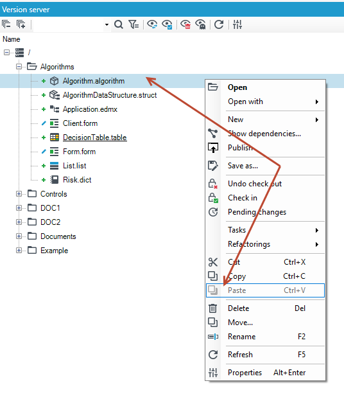Screen dimensions: 344x408
Task: Select the DecisionTable.table file
Action: (x=95, y=137)
